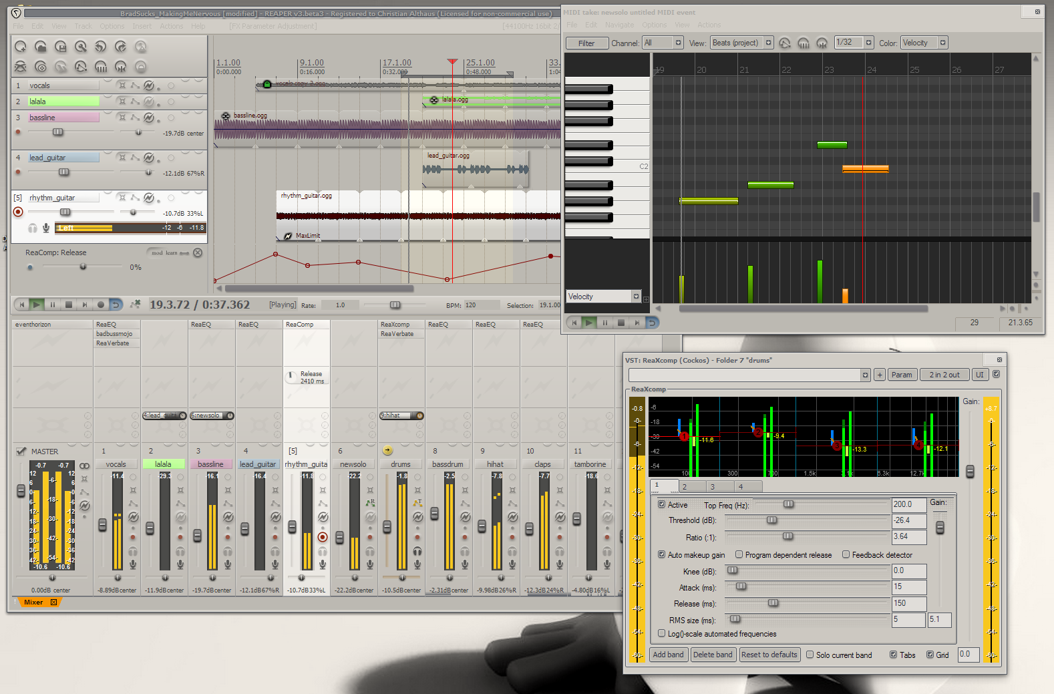Open the View Beats (project) dropdown
This screenshot has width=1054, height=694.
(x=741, y=43)
